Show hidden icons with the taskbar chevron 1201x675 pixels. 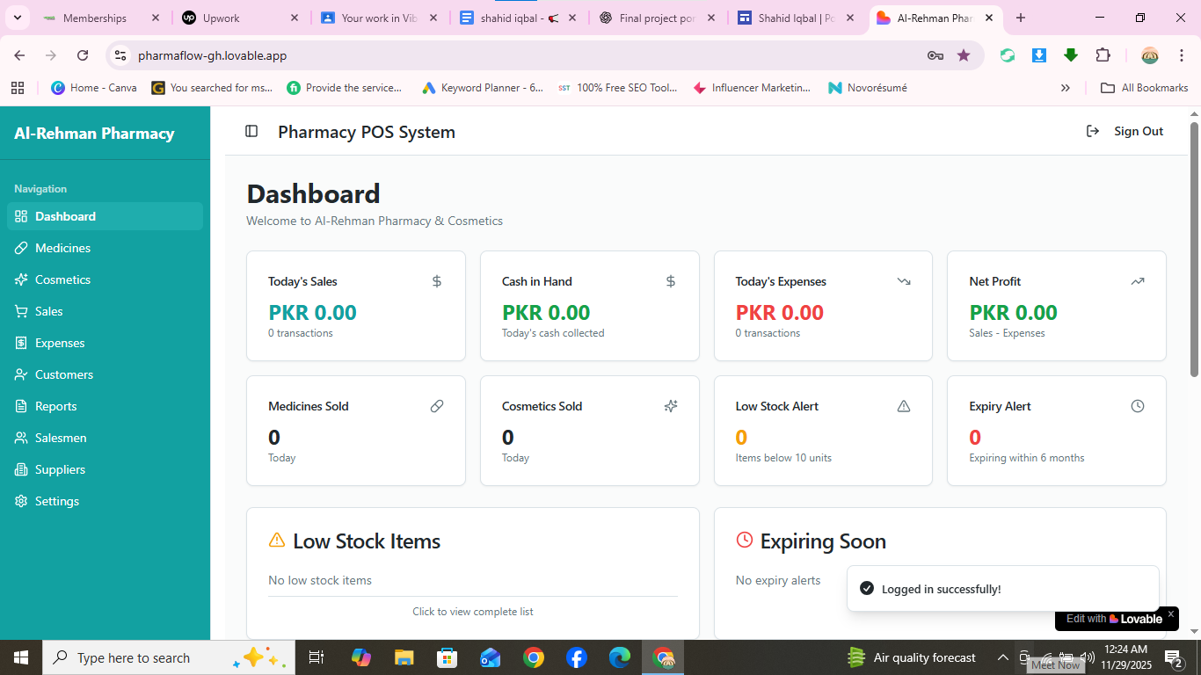[1002, 657]
